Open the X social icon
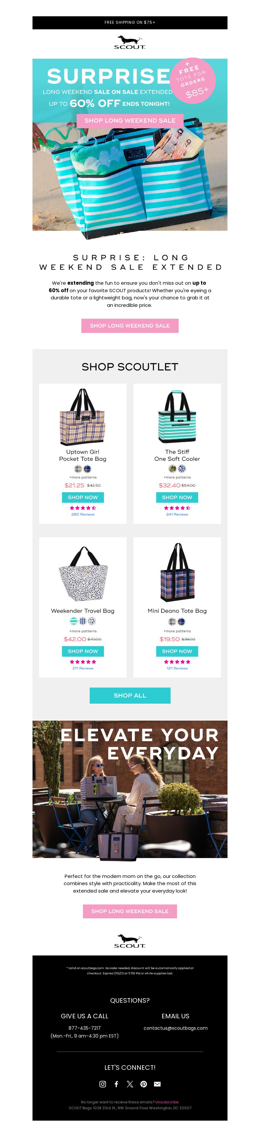The image size is (260, 1133). click(x=130, y=1084)
